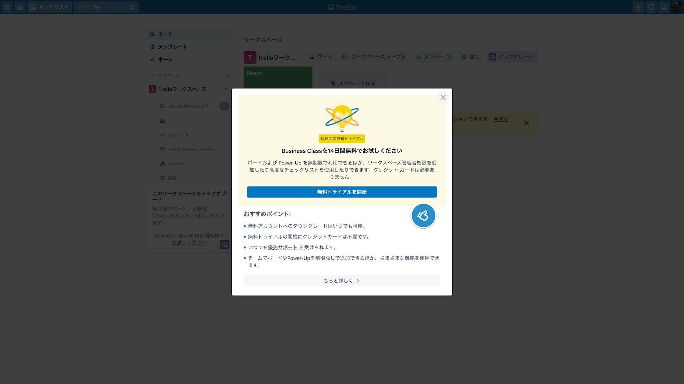Open the information icon in header
The width and height of the screenshot is (684, 384).
(651, 7)
